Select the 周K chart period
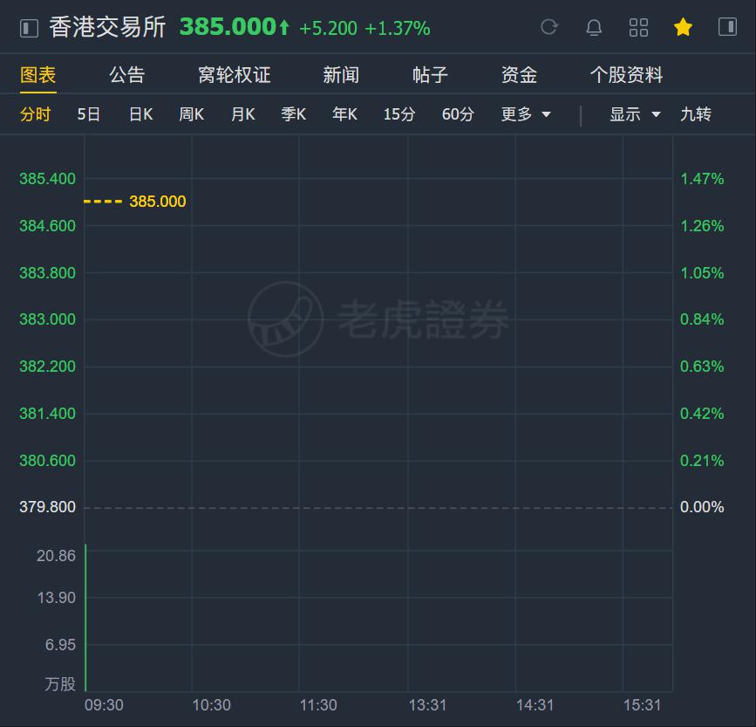 (192, 114)
